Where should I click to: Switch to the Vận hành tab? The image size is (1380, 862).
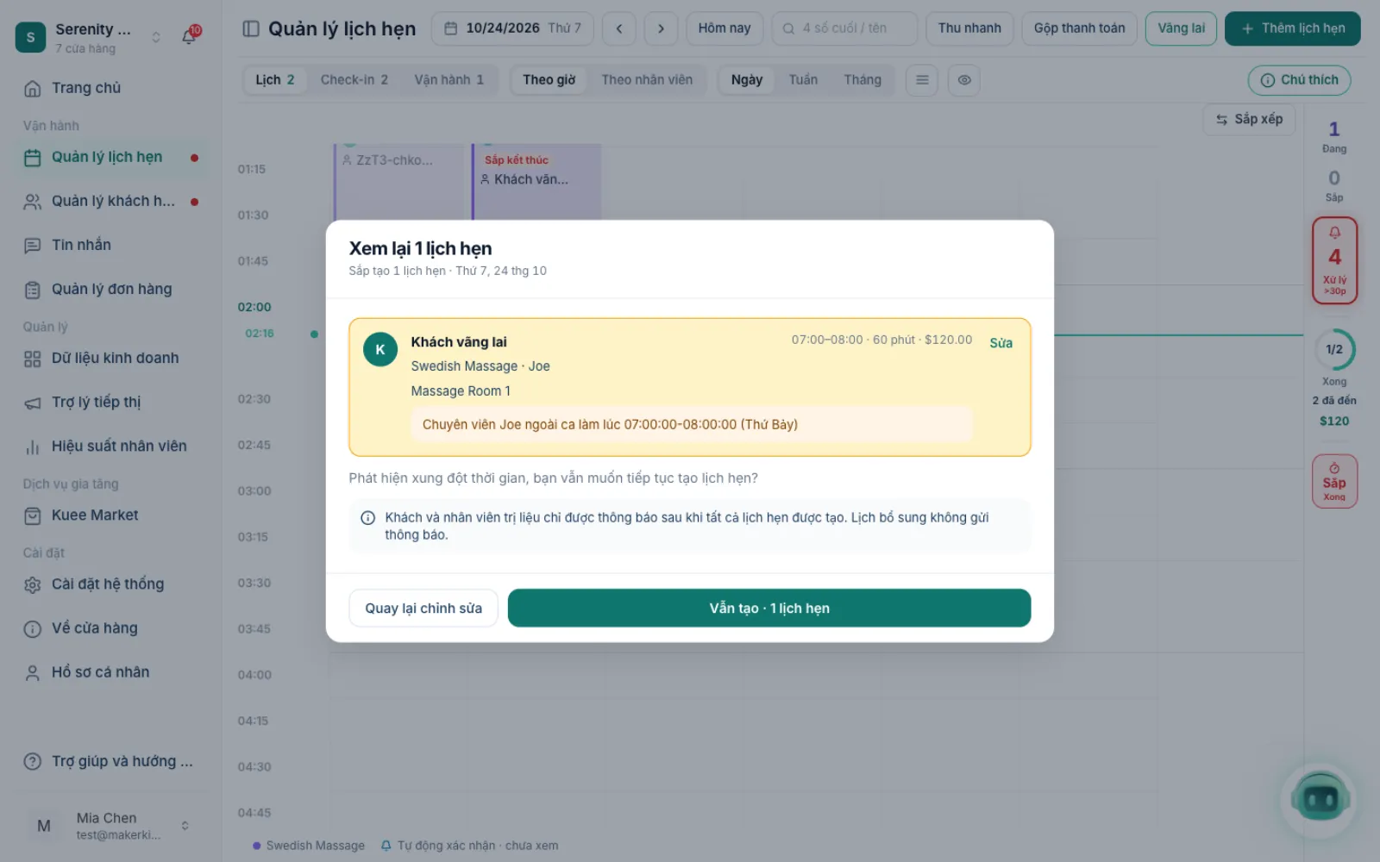click(448, 80)
